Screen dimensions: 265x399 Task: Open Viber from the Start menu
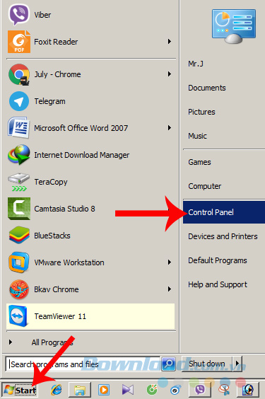coord(91,15)
